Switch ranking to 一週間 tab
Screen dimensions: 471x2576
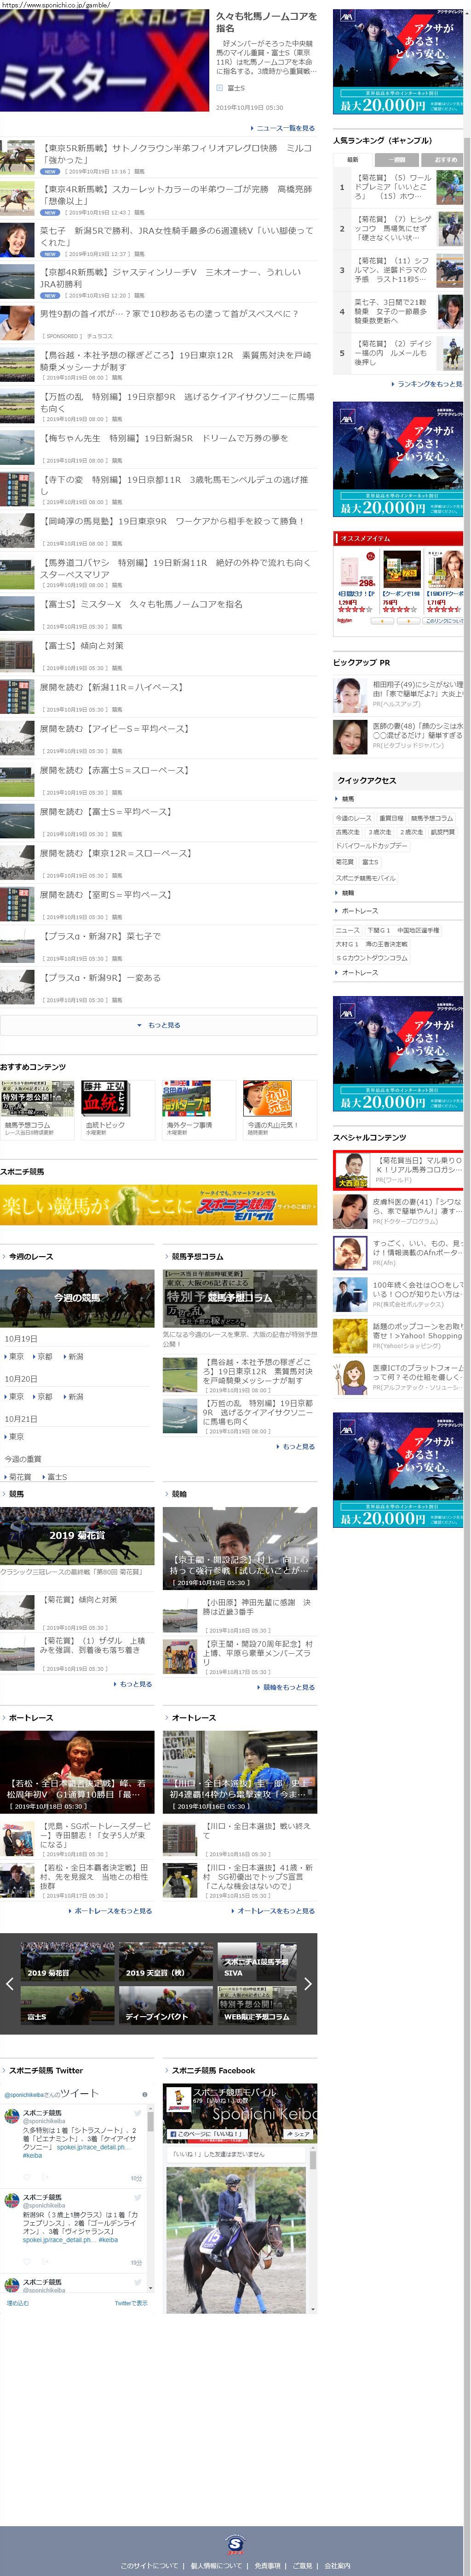click(x=397, y=159)
